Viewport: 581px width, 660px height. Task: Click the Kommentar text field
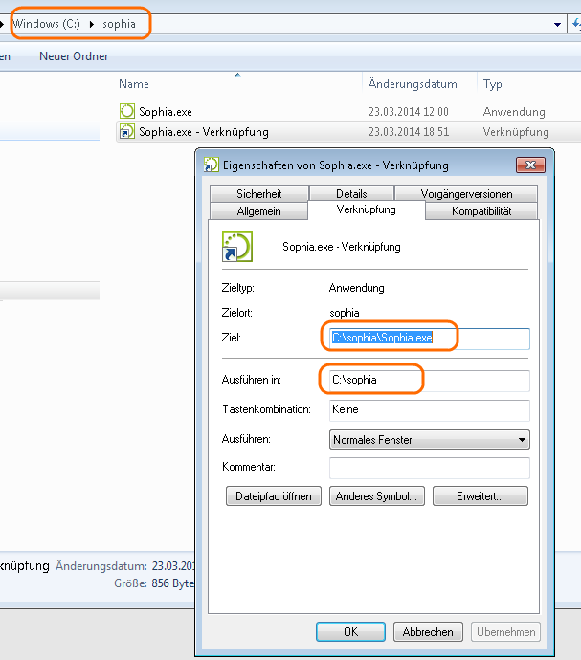tap(429, 468)
